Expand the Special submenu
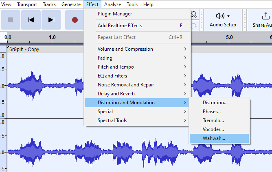The width and height of the screenshot is (272, 172). click(137, 112)
